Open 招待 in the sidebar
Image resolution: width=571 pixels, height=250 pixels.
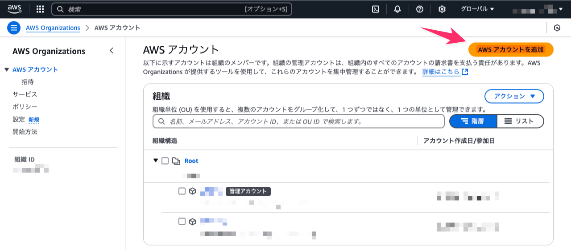28,82
